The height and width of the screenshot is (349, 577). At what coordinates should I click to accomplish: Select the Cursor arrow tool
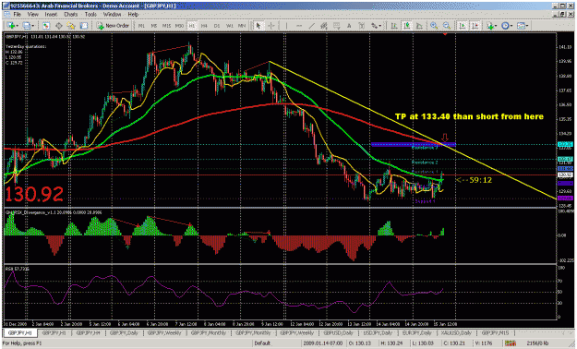click(x=258, y=26)
